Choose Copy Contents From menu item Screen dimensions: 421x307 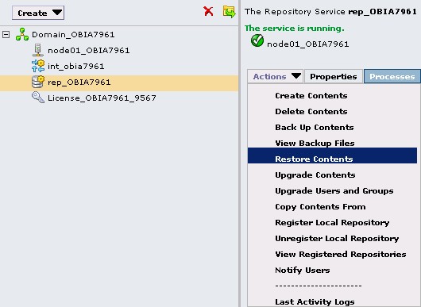click(x=320, y=207)
